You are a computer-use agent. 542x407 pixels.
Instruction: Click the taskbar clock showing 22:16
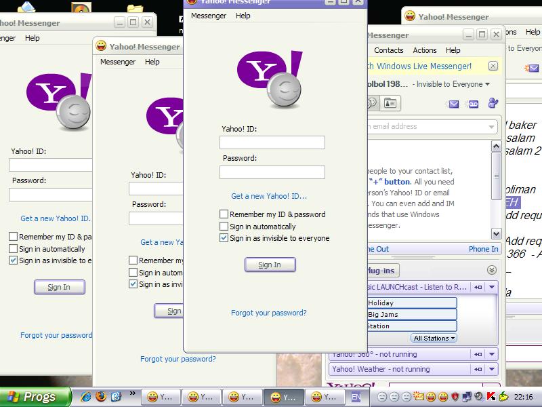(523, 397)
